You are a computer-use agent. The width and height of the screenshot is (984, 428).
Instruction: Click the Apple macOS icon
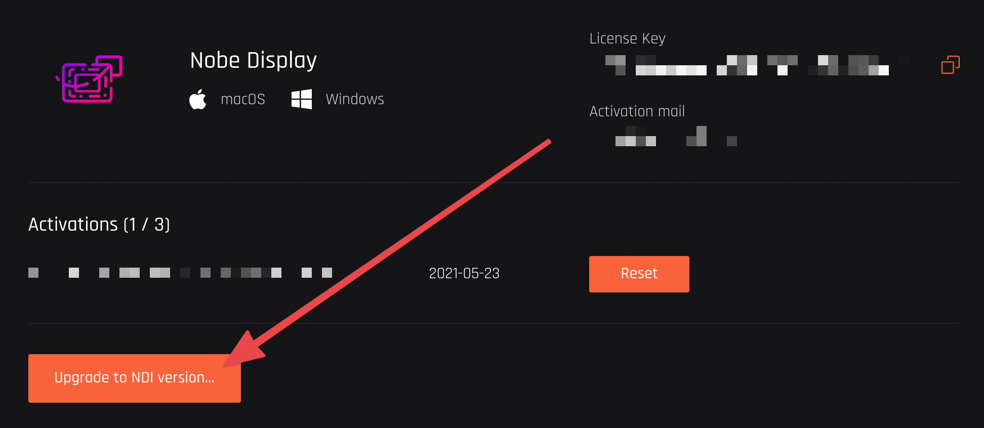coord(198,99)
